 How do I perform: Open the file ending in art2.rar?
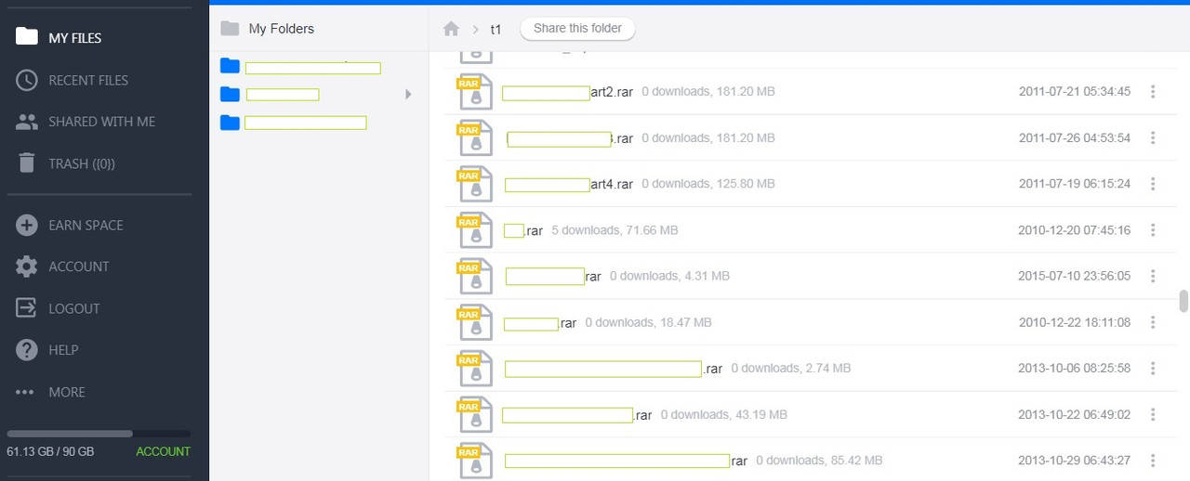pyautogui.click(x=568, y=92)
